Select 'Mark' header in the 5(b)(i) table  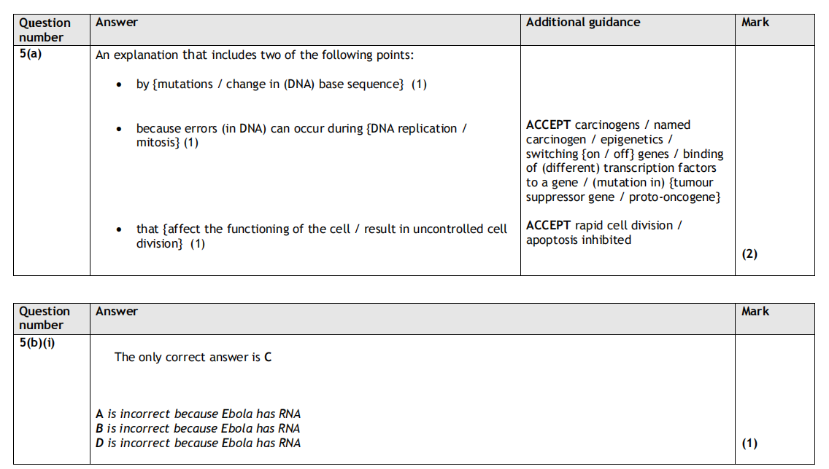(755, 312)
